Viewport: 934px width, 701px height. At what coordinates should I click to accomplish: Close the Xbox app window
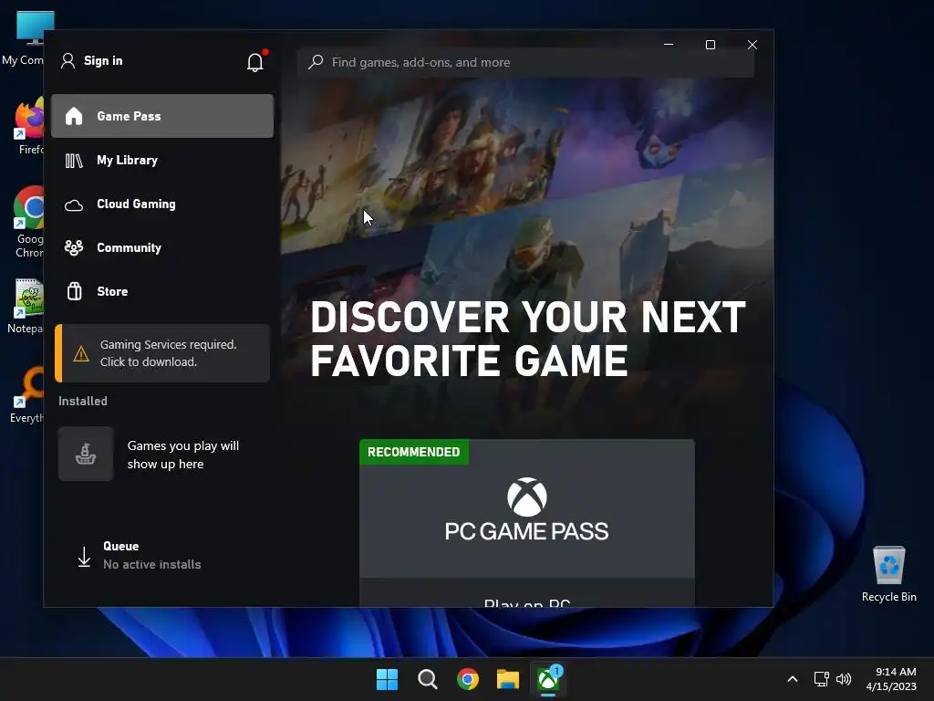click(752, 45)
